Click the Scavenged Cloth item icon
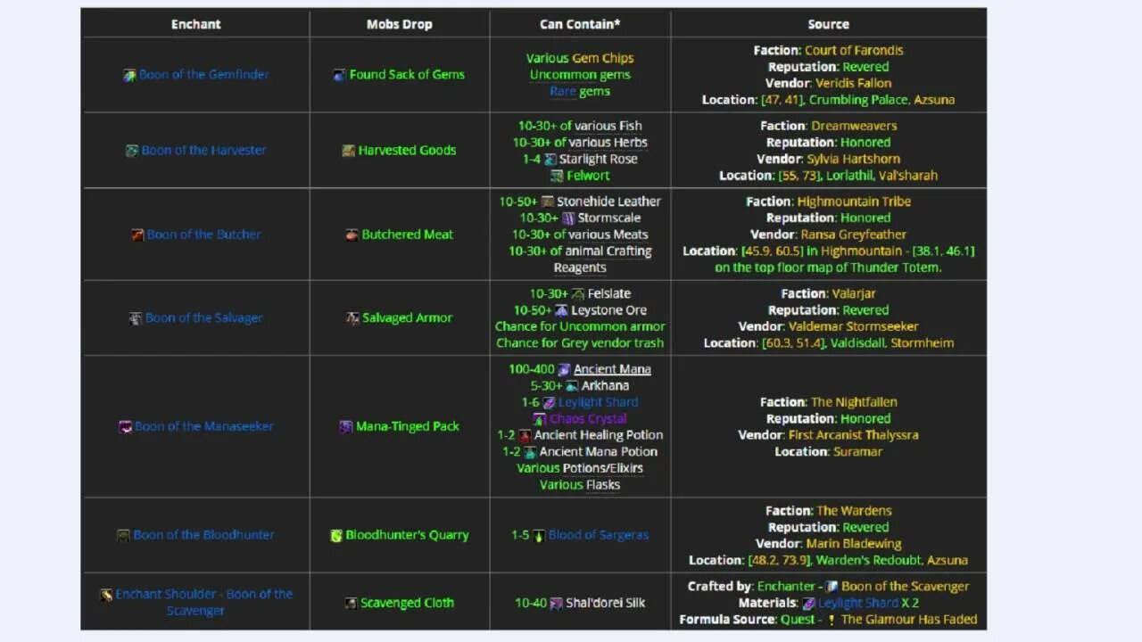 pos(351,603)
